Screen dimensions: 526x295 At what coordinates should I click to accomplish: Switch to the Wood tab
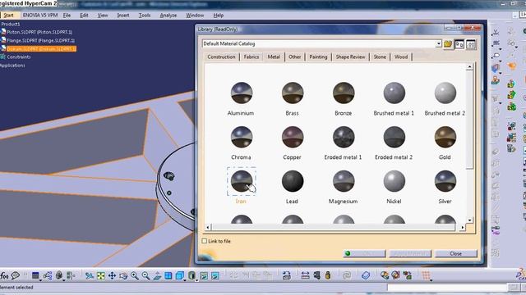coord(401,57)
